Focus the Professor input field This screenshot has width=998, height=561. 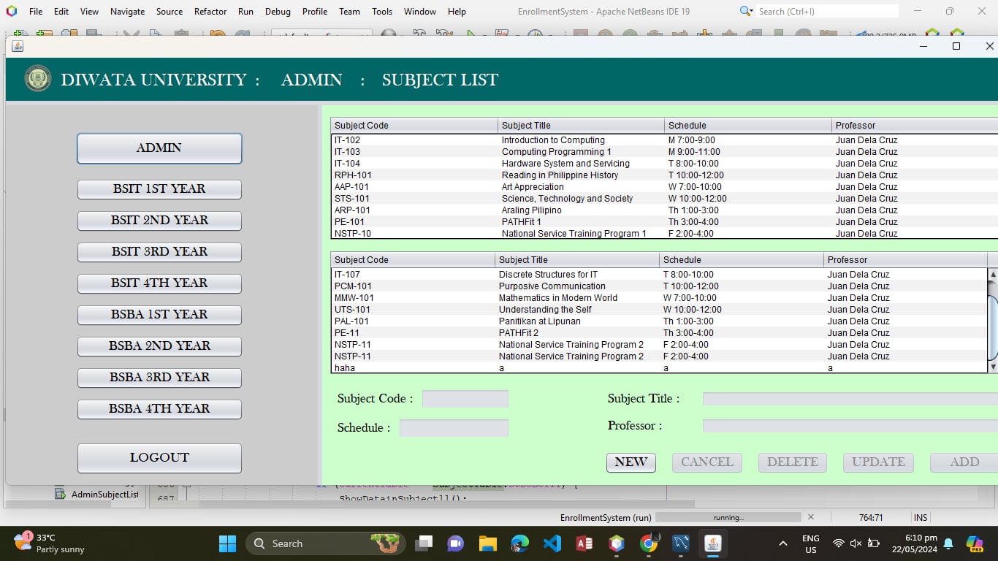[x=850, y=426]
